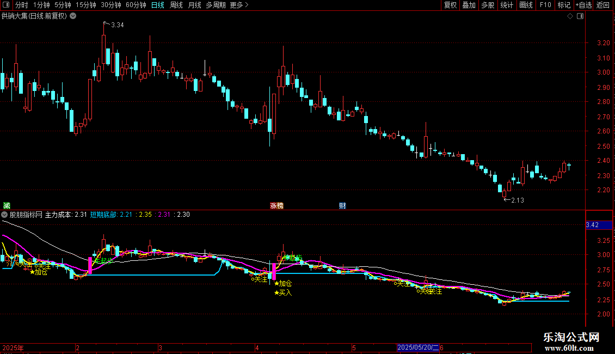Open the 多周期 multi-period view
Screen dimensions: 615x354
(216, 5)
